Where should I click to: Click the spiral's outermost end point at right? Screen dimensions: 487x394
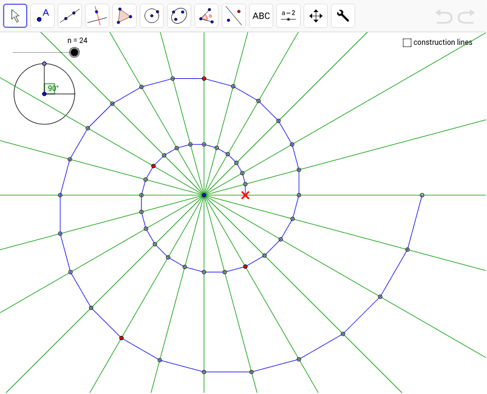tap(422, 195)
